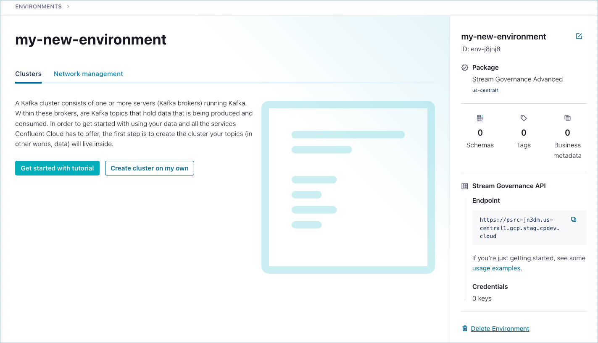Screen dimensions: 598x343
Task: Click the Business metadata stacked icon
Action: [x=567, y=118]
